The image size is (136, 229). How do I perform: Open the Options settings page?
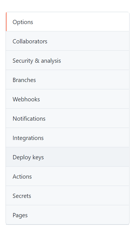point(68,22)
